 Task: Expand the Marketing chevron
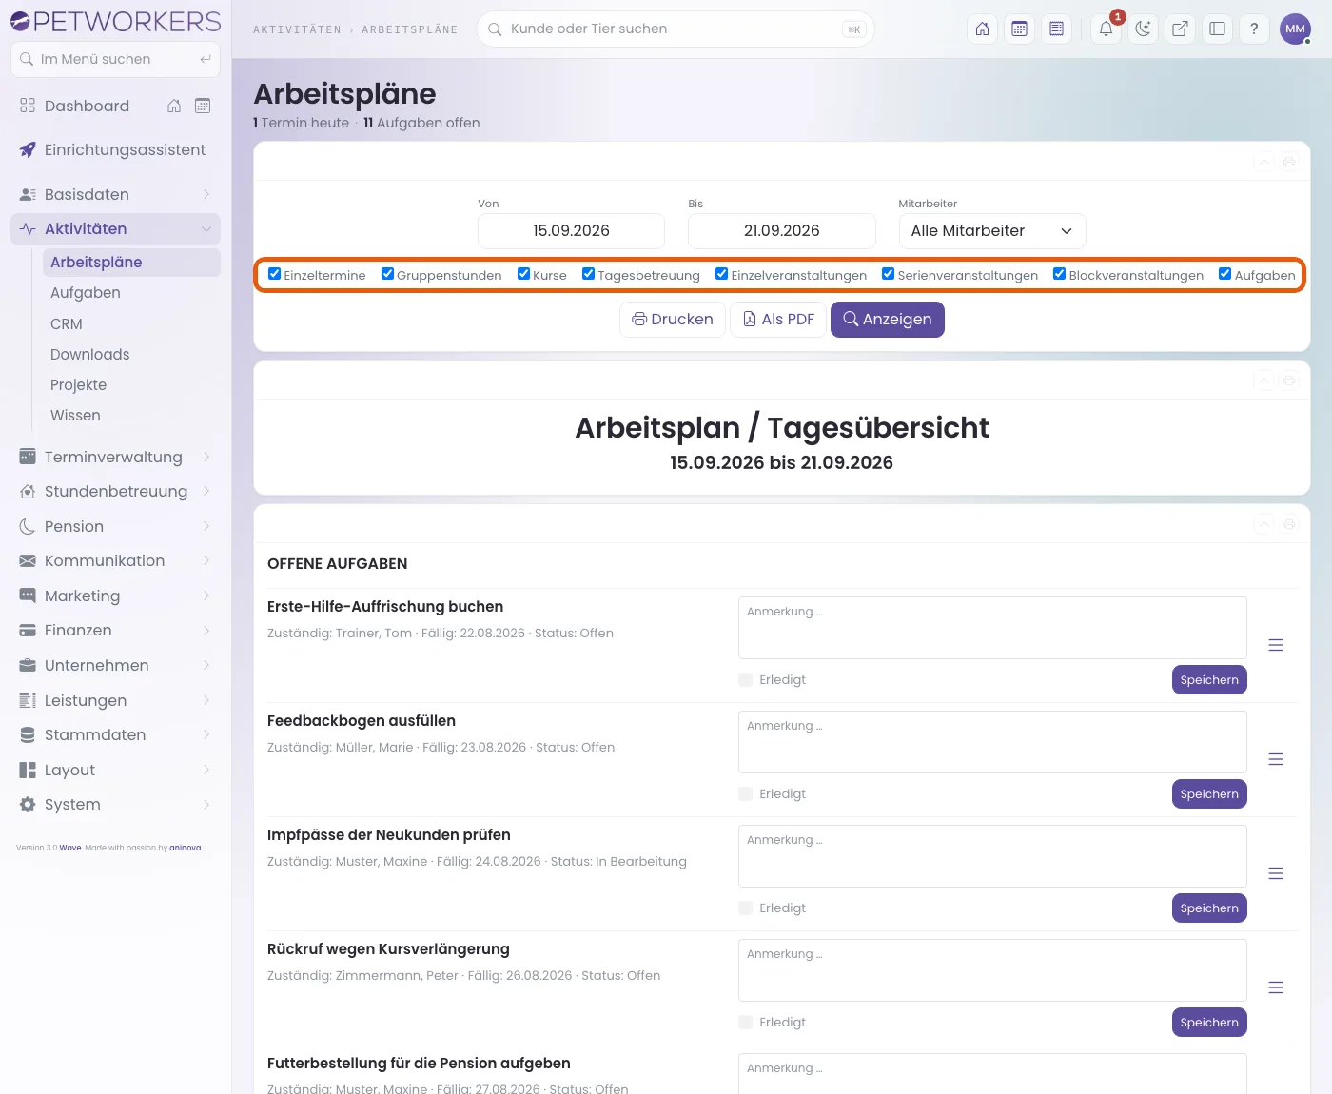206,596
